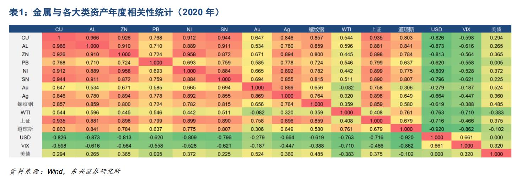Click the red cell showing 1 in CU row

tap(59, 38)
